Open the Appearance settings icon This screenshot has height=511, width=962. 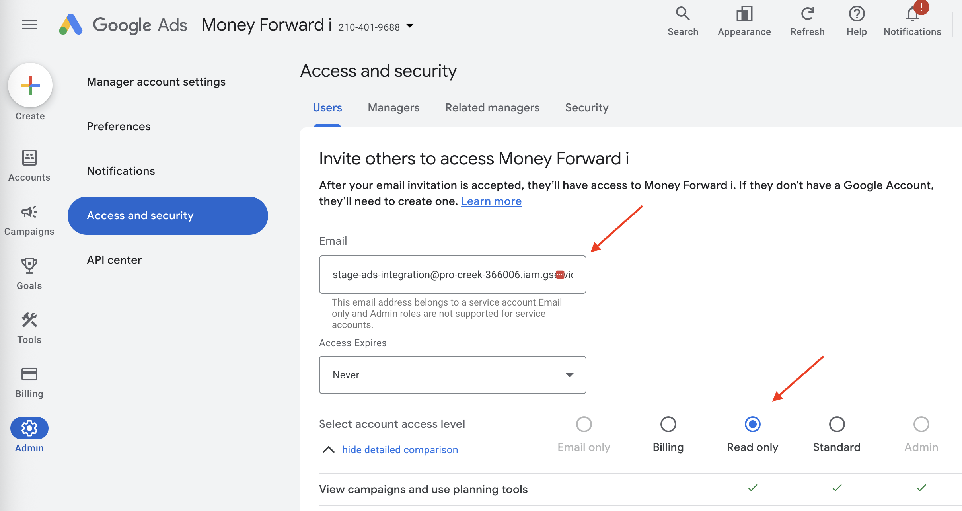[x=744, y=14]
